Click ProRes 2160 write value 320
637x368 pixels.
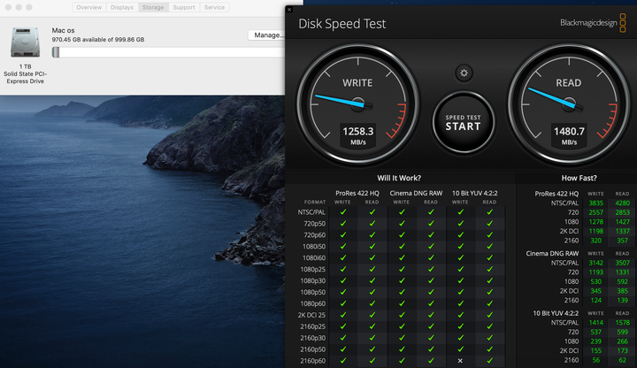596,241
